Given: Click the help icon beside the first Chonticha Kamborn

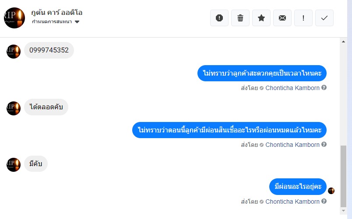Looking at the screenshot, I should pyautogui.click(x=324, y=88).
